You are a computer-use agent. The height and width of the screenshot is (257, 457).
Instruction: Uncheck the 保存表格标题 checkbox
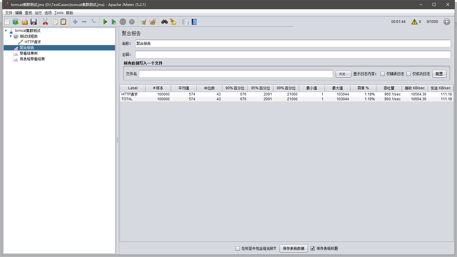click(x=313, y=248)
